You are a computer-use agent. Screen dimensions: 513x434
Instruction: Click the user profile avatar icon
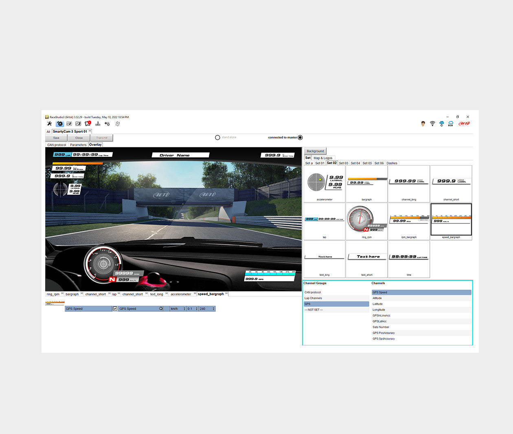click(423, 124)
